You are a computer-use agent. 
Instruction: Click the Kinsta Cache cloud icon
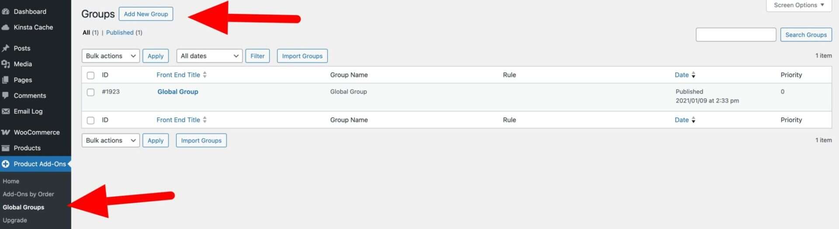click(x=6, y=27)
